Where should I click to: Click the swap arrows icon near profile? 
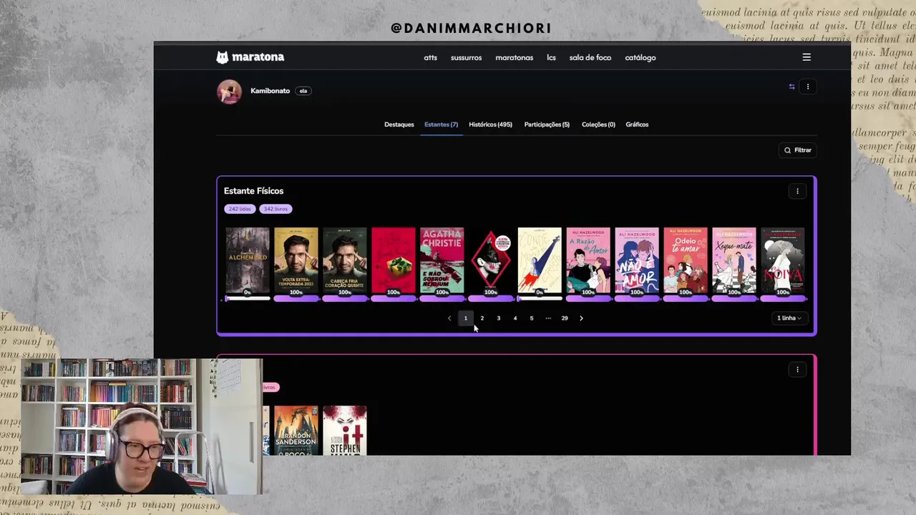791,87
